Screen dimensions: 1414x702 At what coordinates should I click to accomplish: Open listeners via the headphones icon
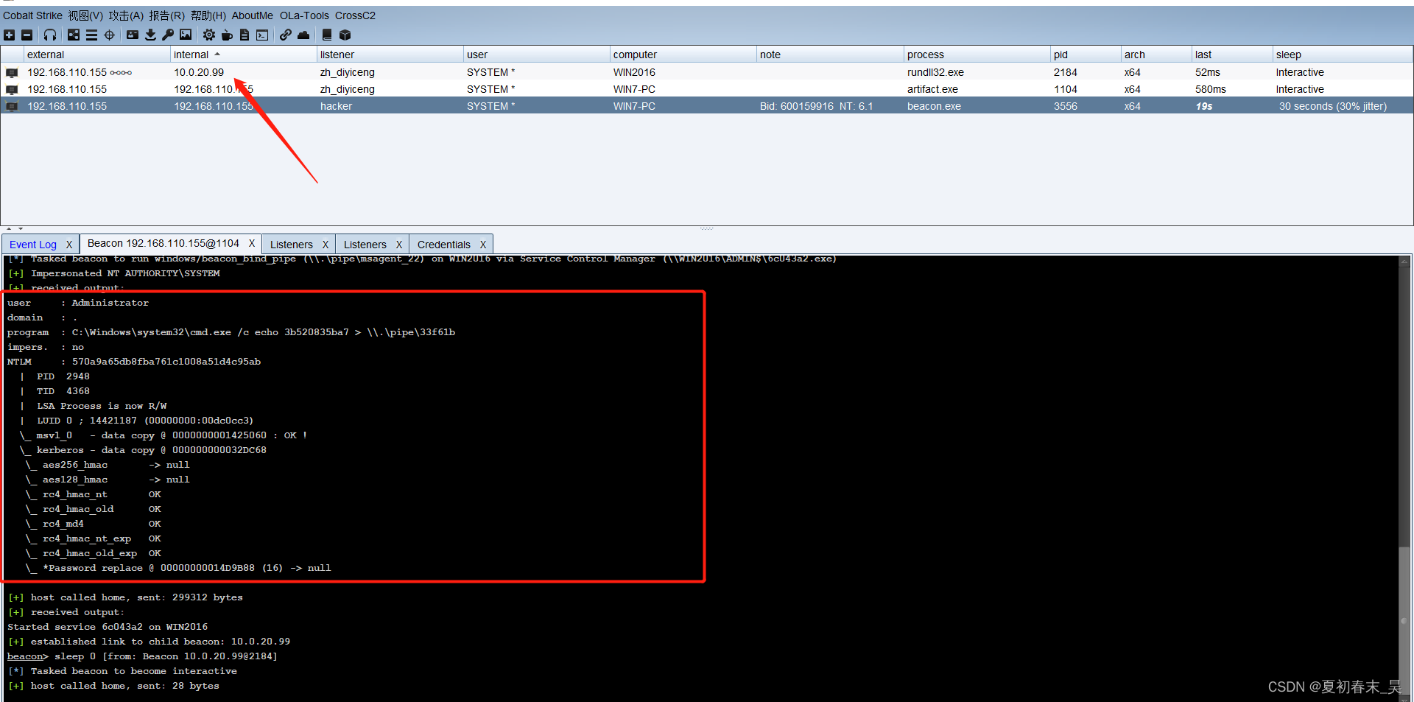click(x=50, y=35)
